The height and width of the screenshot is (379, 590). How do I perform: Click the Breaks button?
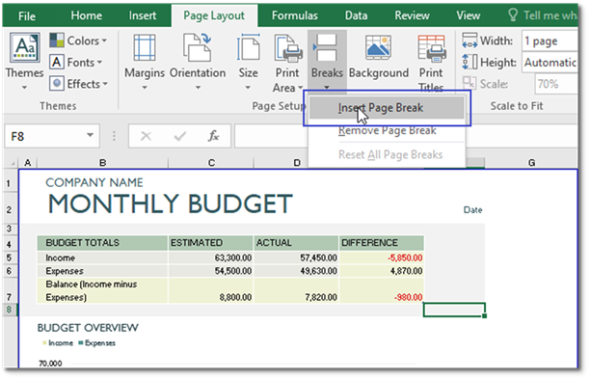click(x=327, y=61)
